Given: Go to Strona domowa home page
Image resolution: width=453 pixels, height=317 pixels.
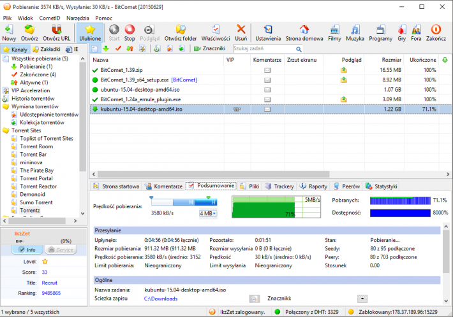Looking at the screenshot, I should tap(304, 32).
